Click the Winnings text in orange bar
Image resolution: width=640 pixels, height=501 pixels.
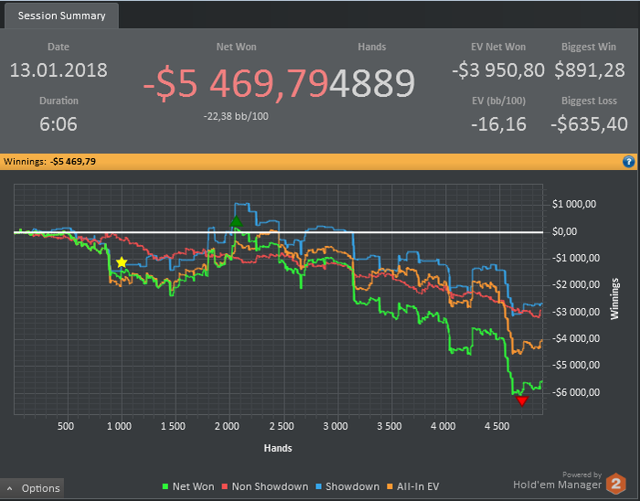(x=49, y=162)
